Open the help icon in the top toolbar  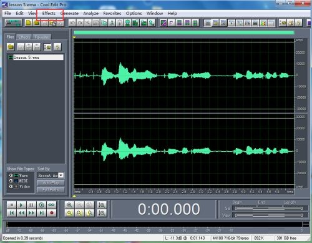[x=298, y=23]
